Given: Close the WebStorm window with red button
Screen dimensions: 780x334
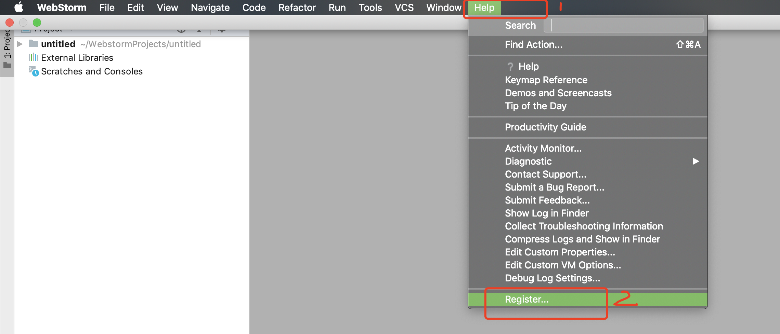Looking at the screenshot, I should (10, 23).
